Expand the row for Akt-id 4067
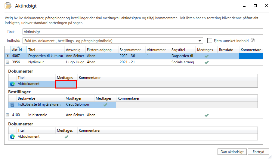The image size is (272, 159). (8, 56)
